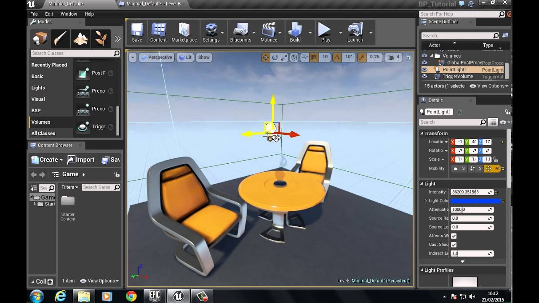Navigate forward in Content Browser

(42, 174)
